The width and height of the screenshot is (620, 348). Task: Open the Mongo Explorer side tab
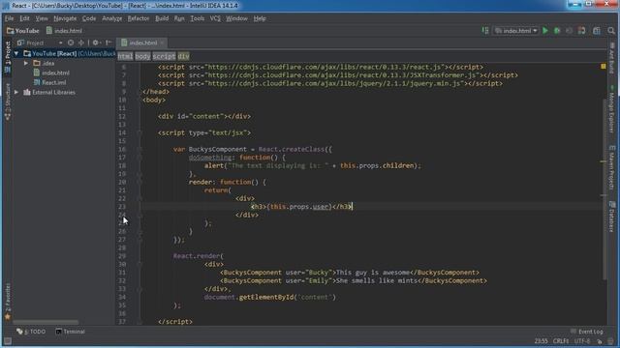[611, 110]
